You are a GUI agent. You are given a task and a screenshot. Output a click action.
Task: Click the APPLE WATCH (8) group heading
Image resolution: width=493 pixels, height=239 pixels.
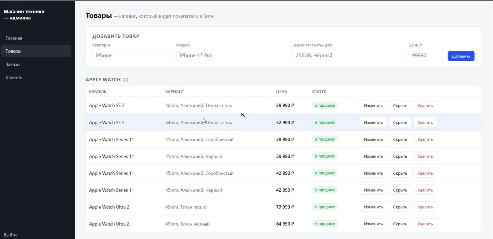point(107,80)
